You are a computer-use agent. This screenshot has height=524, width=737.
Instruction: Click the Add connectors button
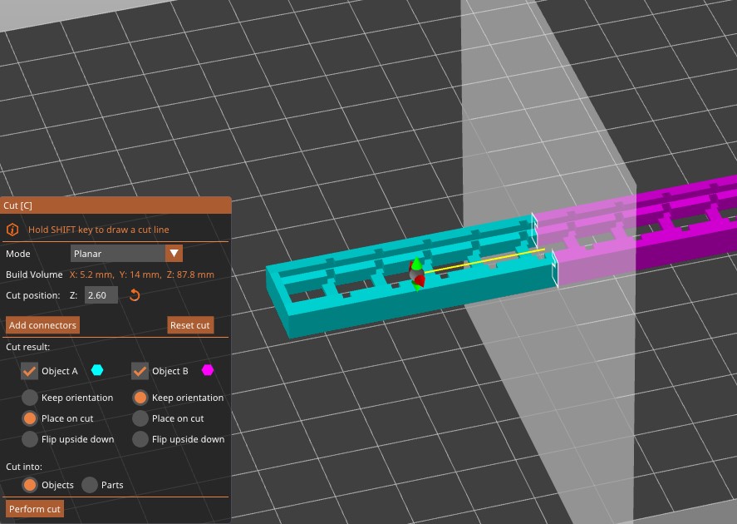42,325
